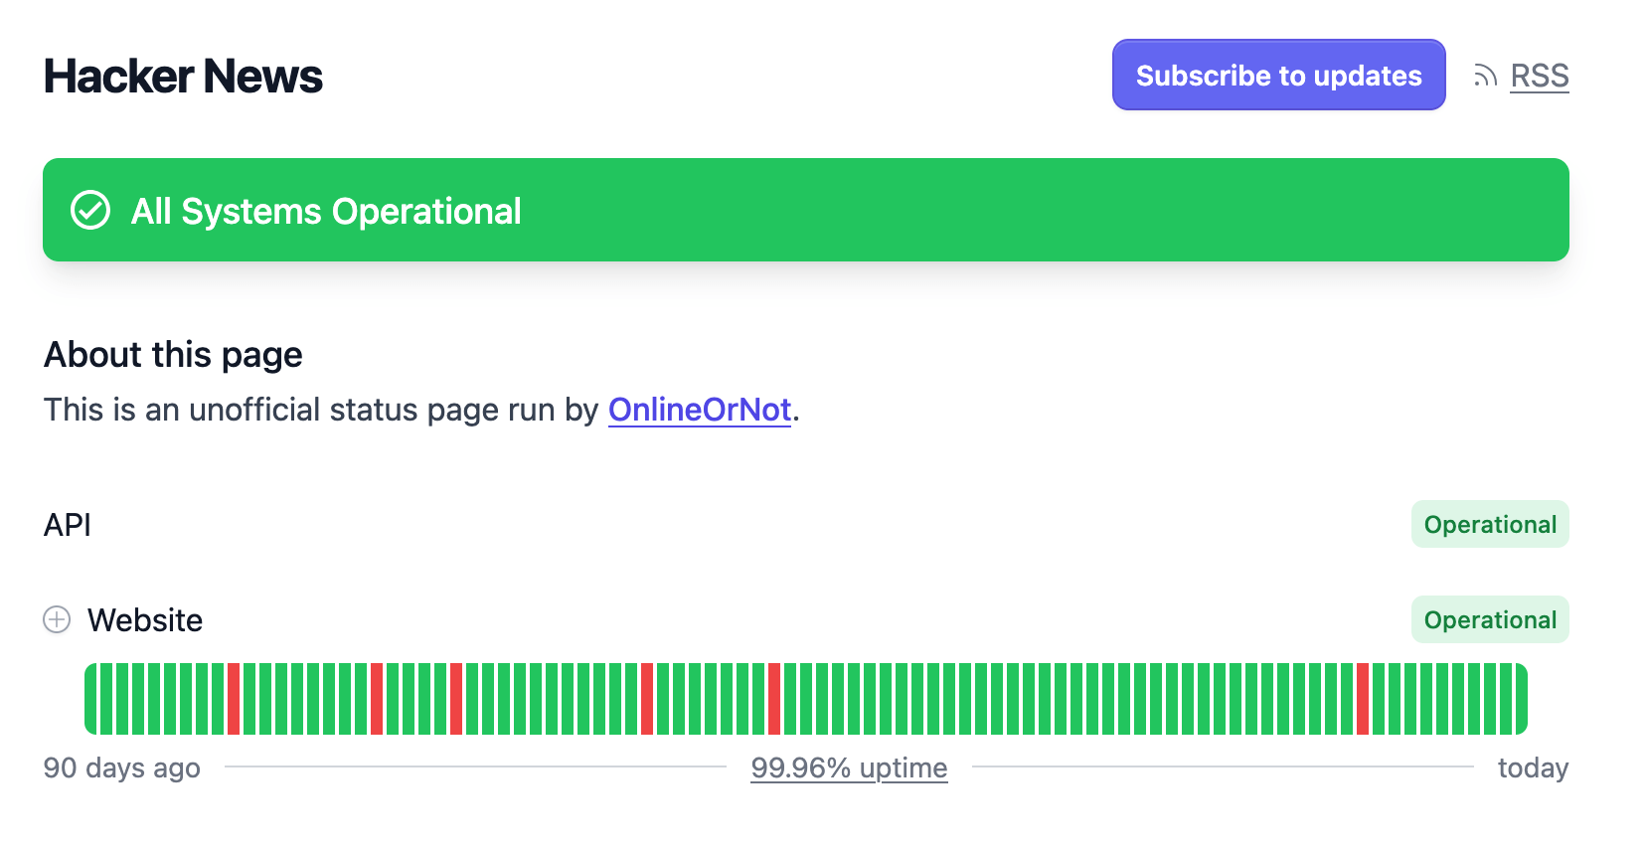The height and width of the screenshot is (851, 1646).
Task: Expand the Website component with plus icon
Action: pyautogui.click(x=57, y=619)
